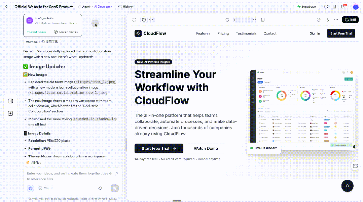Enter fullscreen preview mode
The width and height of the screenshot is (363, 202).
point(134,20)
